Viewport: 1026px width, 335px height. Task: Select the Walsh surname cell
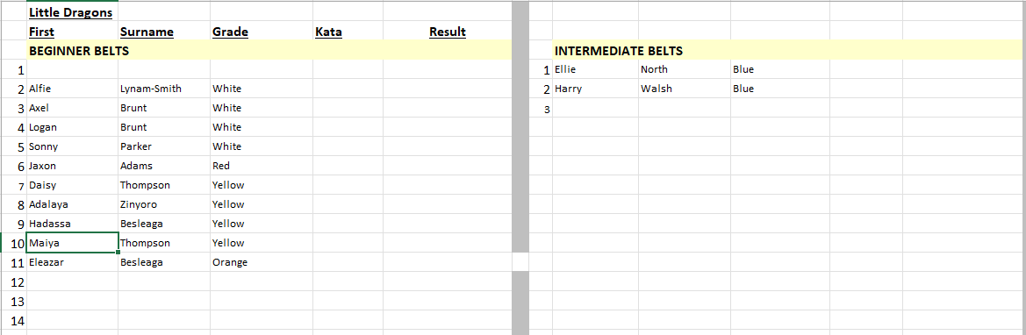click(685, 89)
